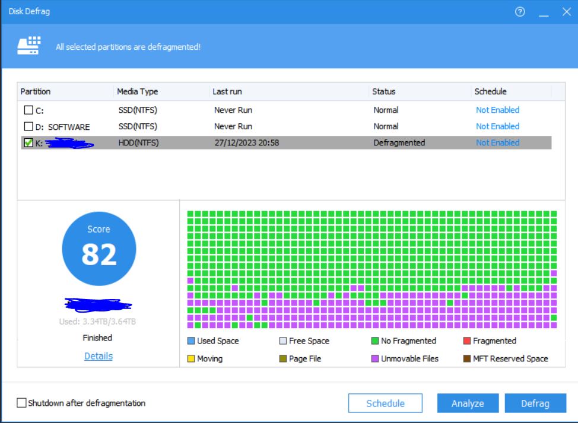This screenshot has height=423, width=578.
Task: Click the Defrag button
Action: click(535, 403)
